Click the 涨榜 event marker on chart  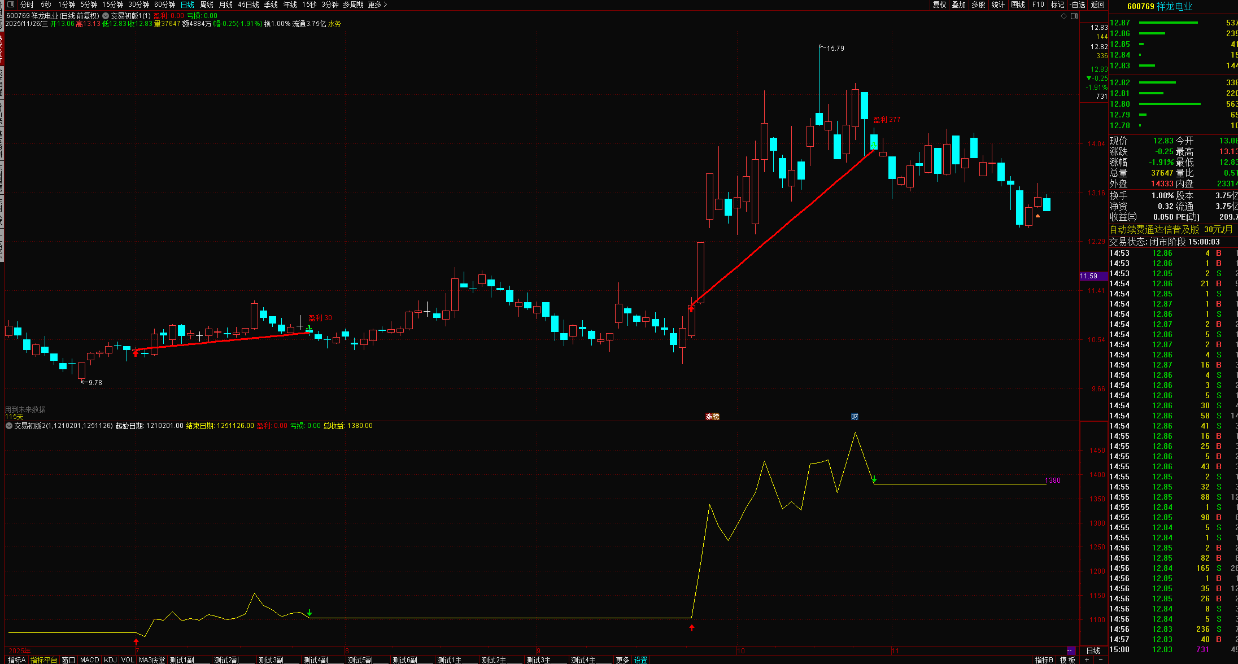click(712, 417)
